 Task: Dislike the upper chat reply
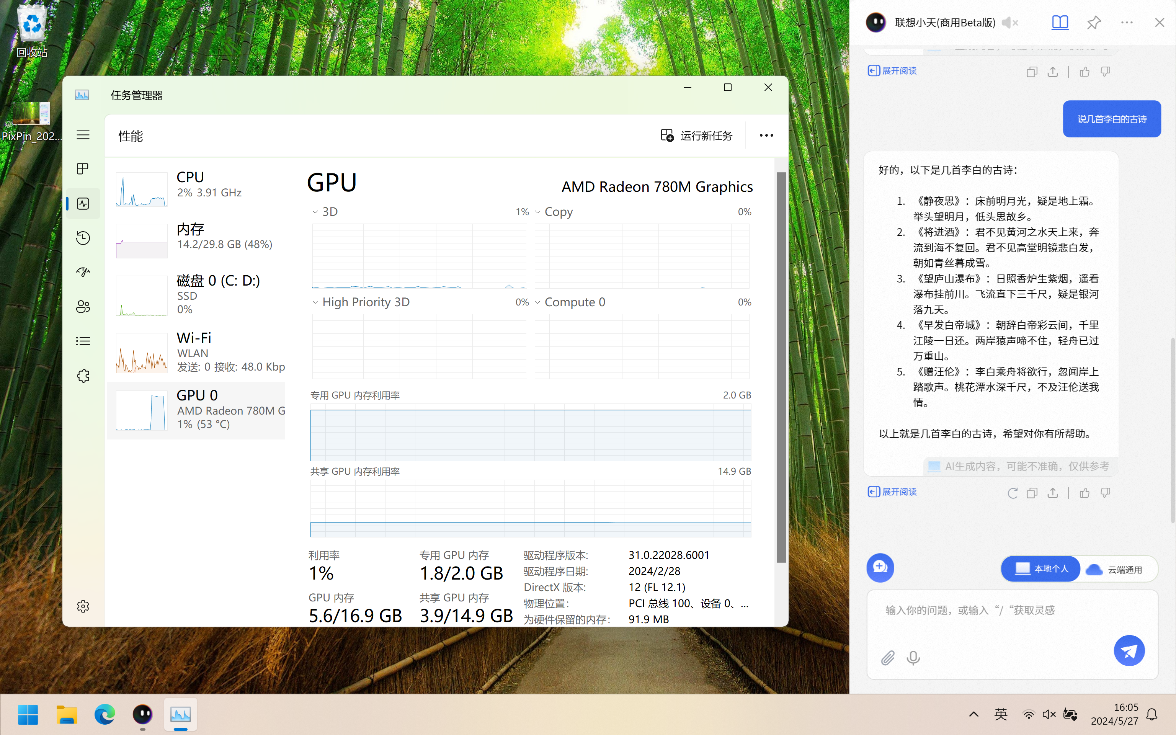(1106, 72)
